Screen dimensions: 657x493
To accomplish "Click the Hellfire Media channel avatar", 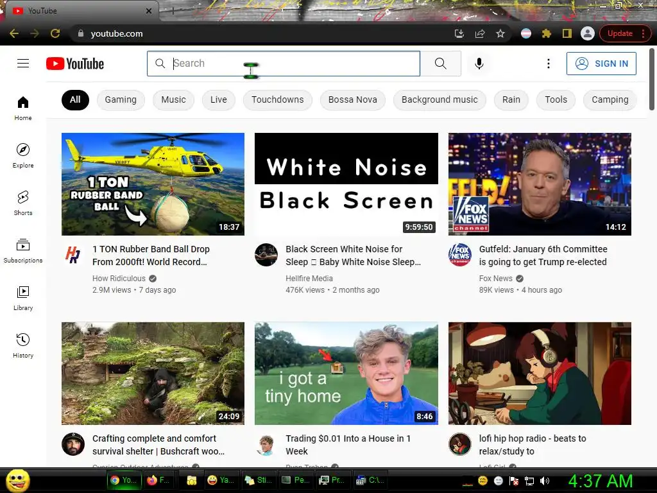I will pyautogui.click(x=266, y=255).
